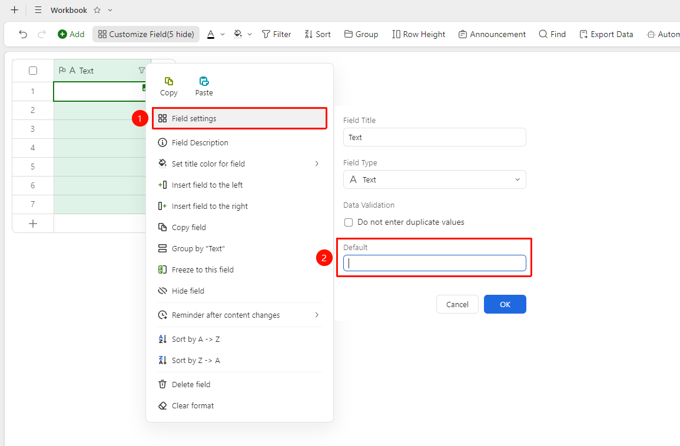Screen dimensions: 680x446
Task: Select Field settings menu item
Action: [x=240, y=118]
